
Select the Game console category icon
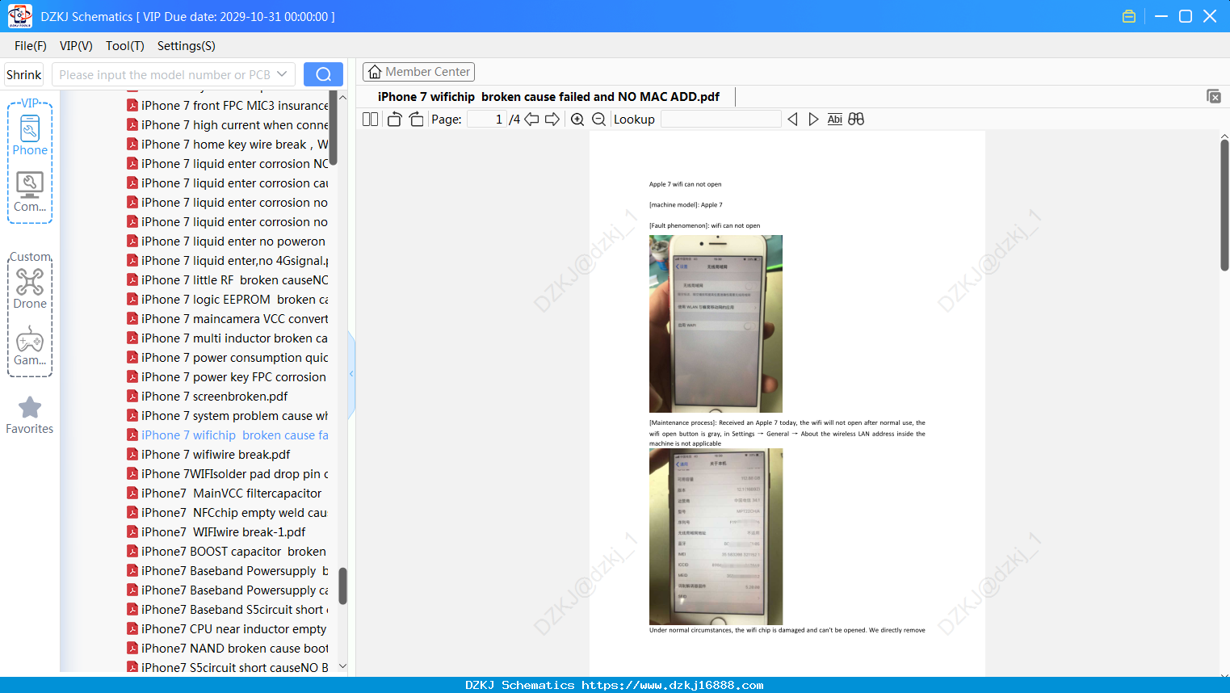pyautogui.click(x=30, y=346)
